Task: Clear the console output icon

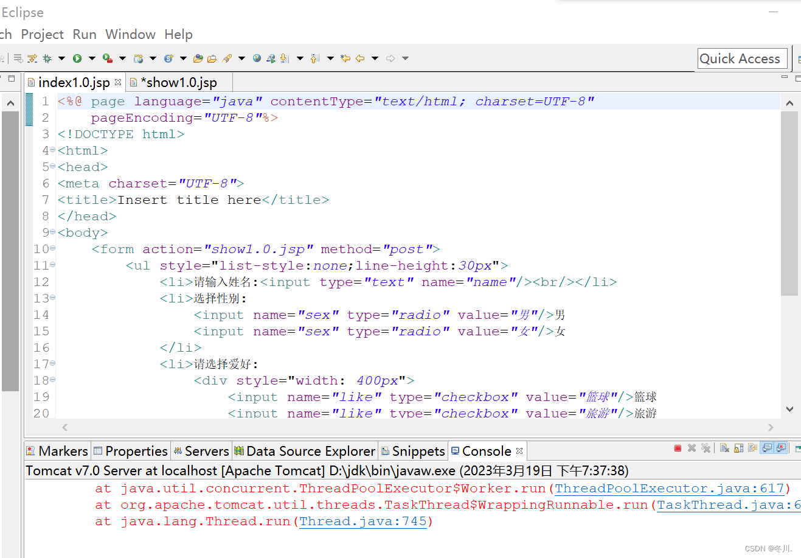Action: 724,448
